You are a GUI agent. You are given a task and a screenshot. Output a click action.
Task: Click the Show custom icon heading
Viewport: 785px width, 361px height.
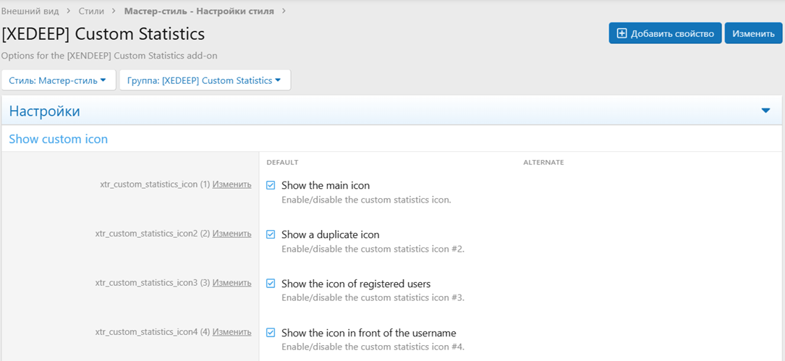pos(58,139)
